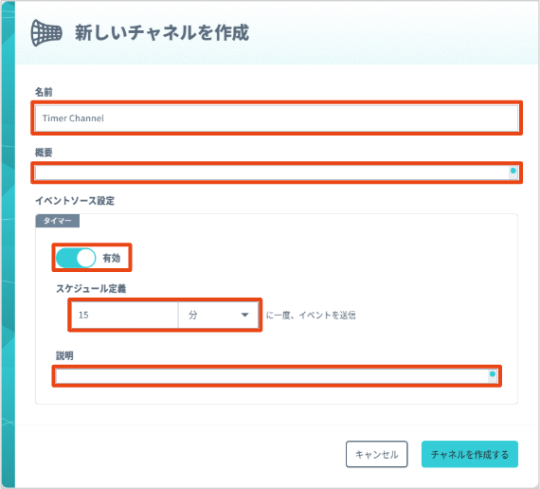Click the funnel channel icon in header
This screenshot has width=540, height=489.
pyautogui.click(x=46, y=33)
